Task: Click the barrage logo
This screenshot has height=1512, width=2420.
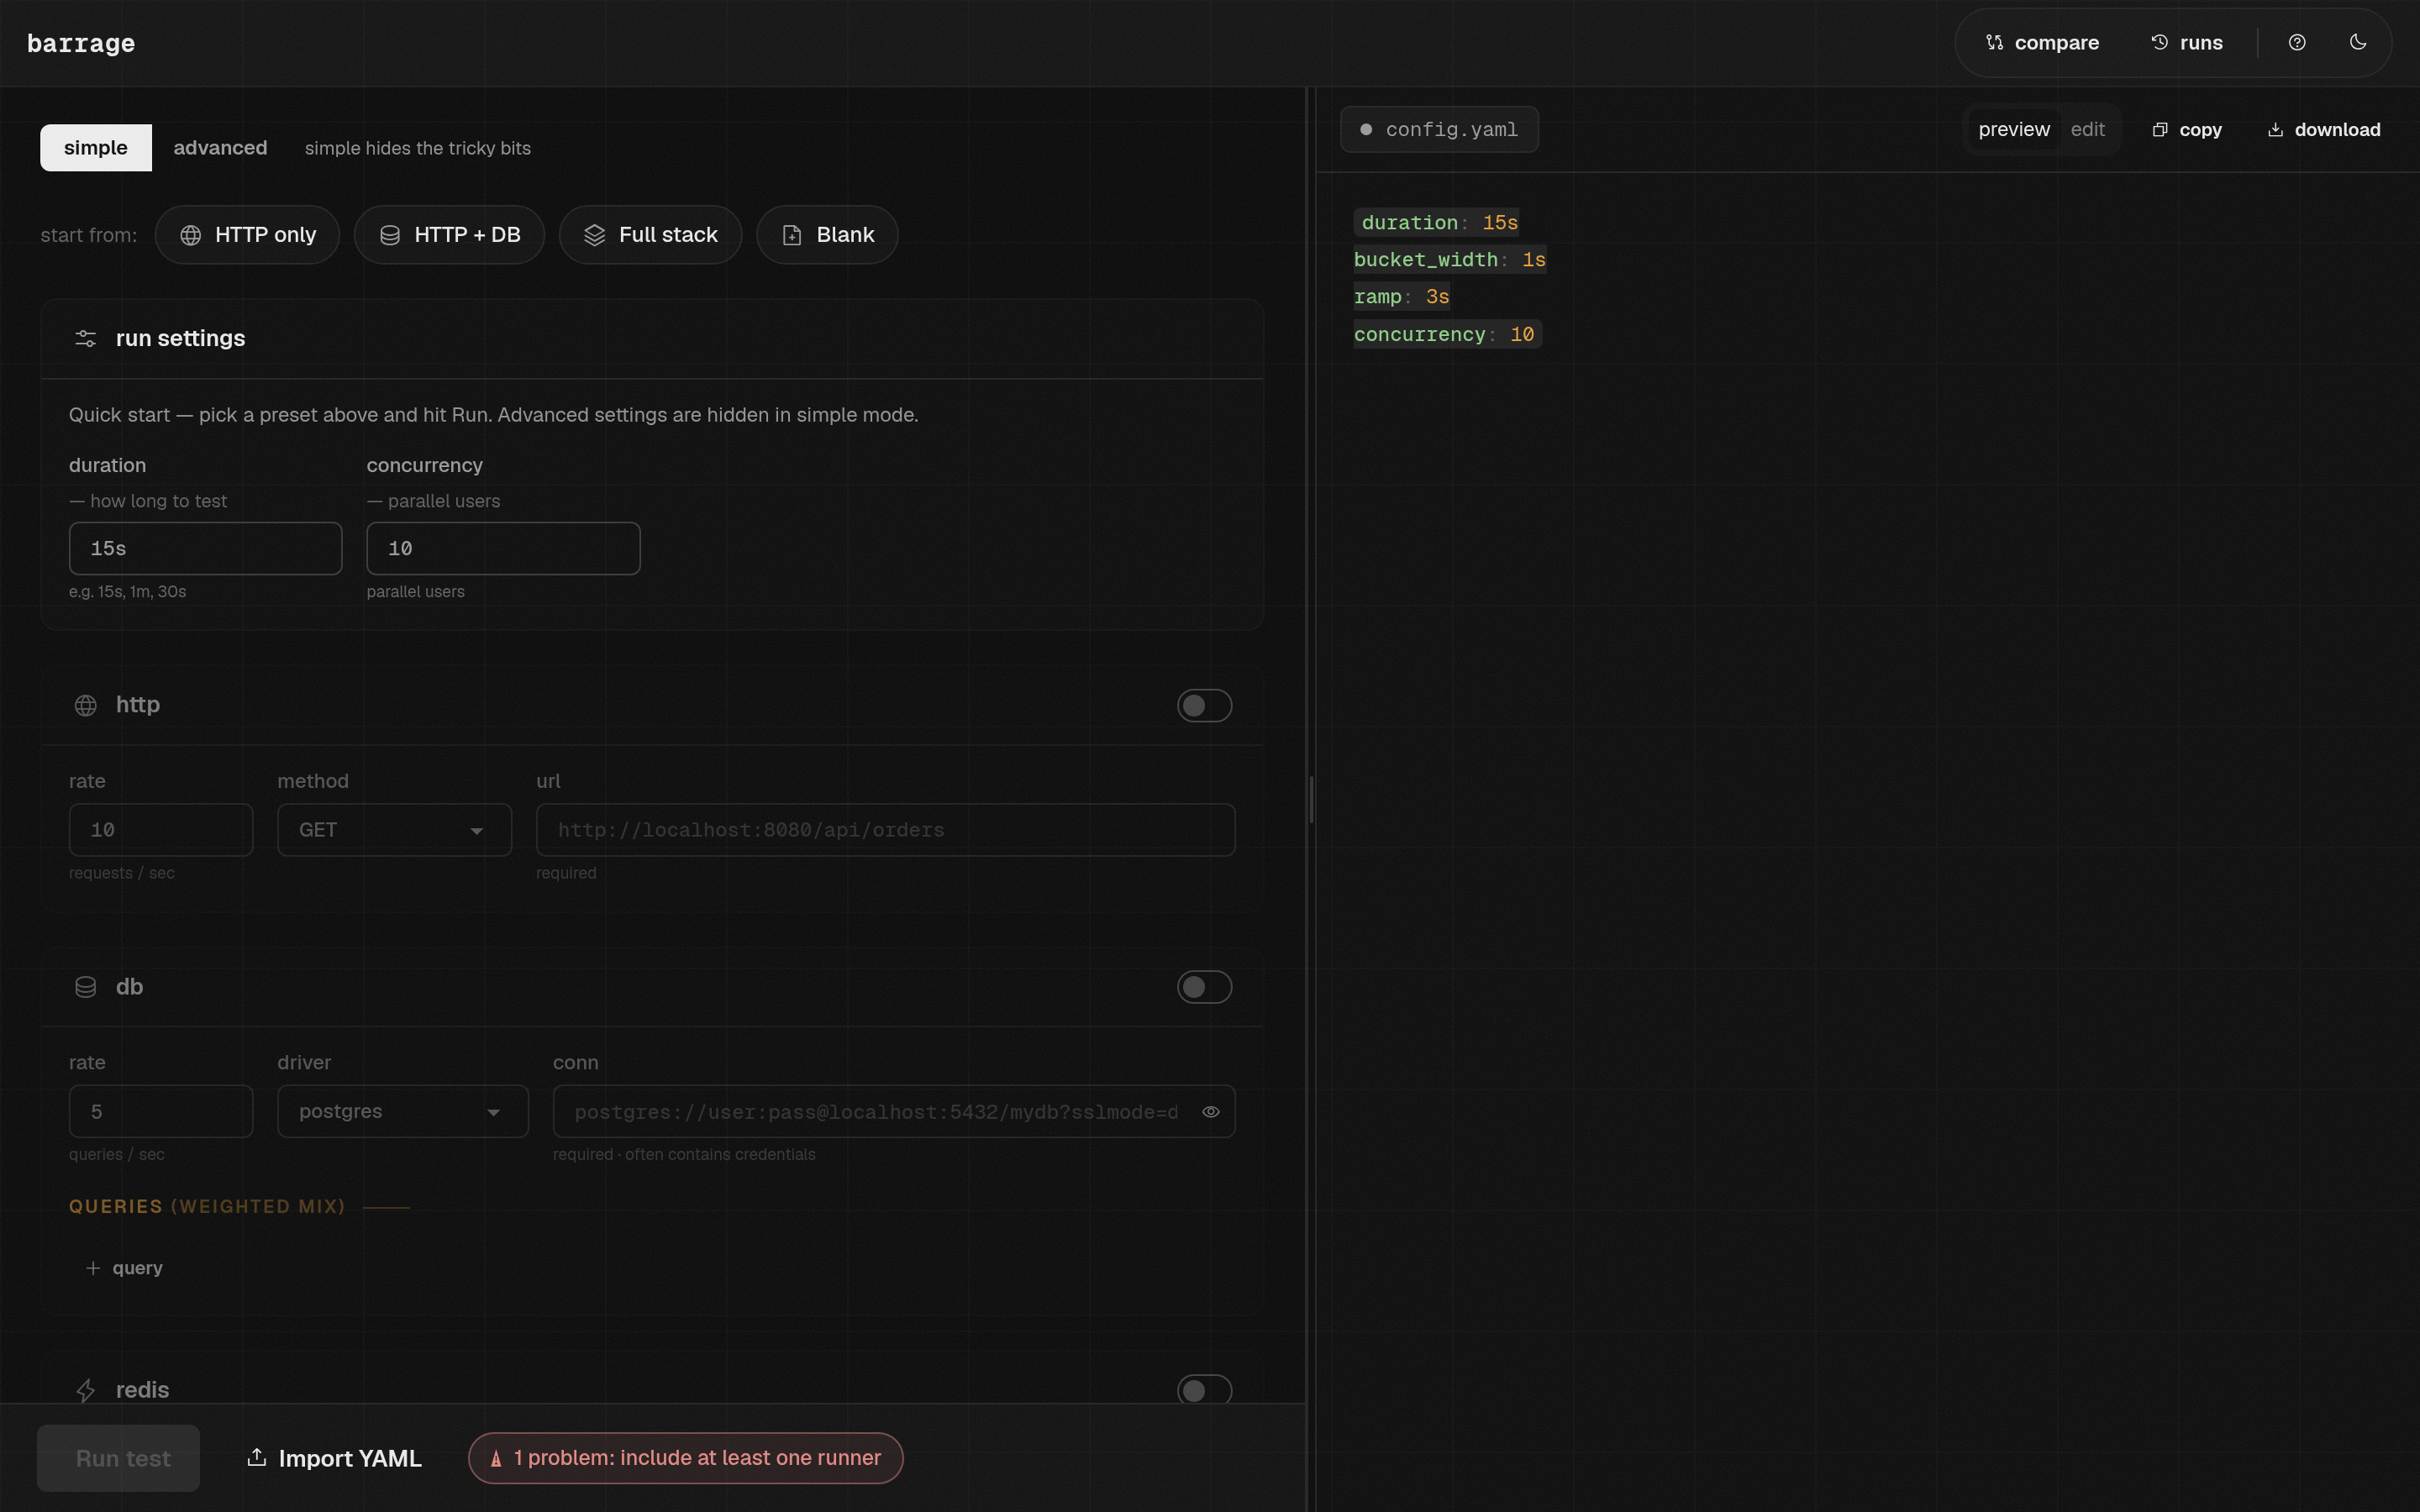Action: click(x=81, y=44)
